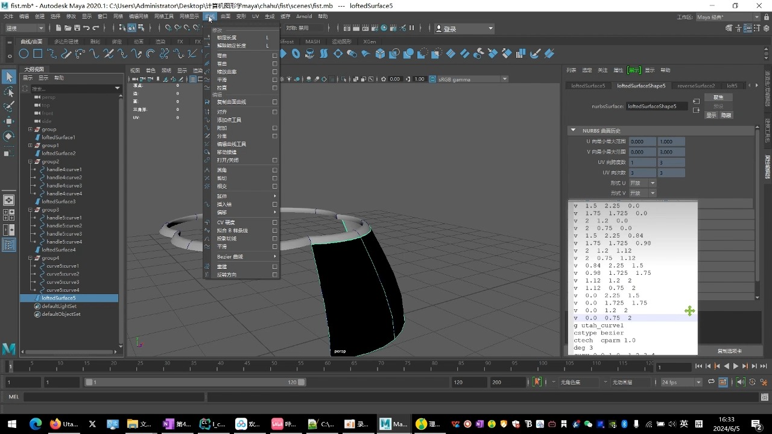Select the NURBS square shelf tool
This screenshot has height=434, width=772.
(37, 54)
